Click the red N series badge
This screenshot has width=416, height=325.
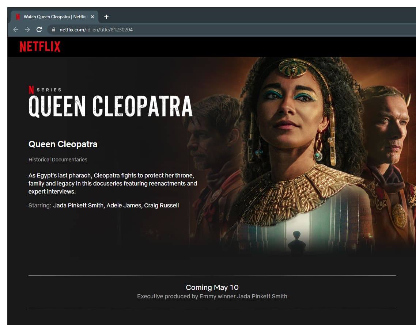[31, 89]
